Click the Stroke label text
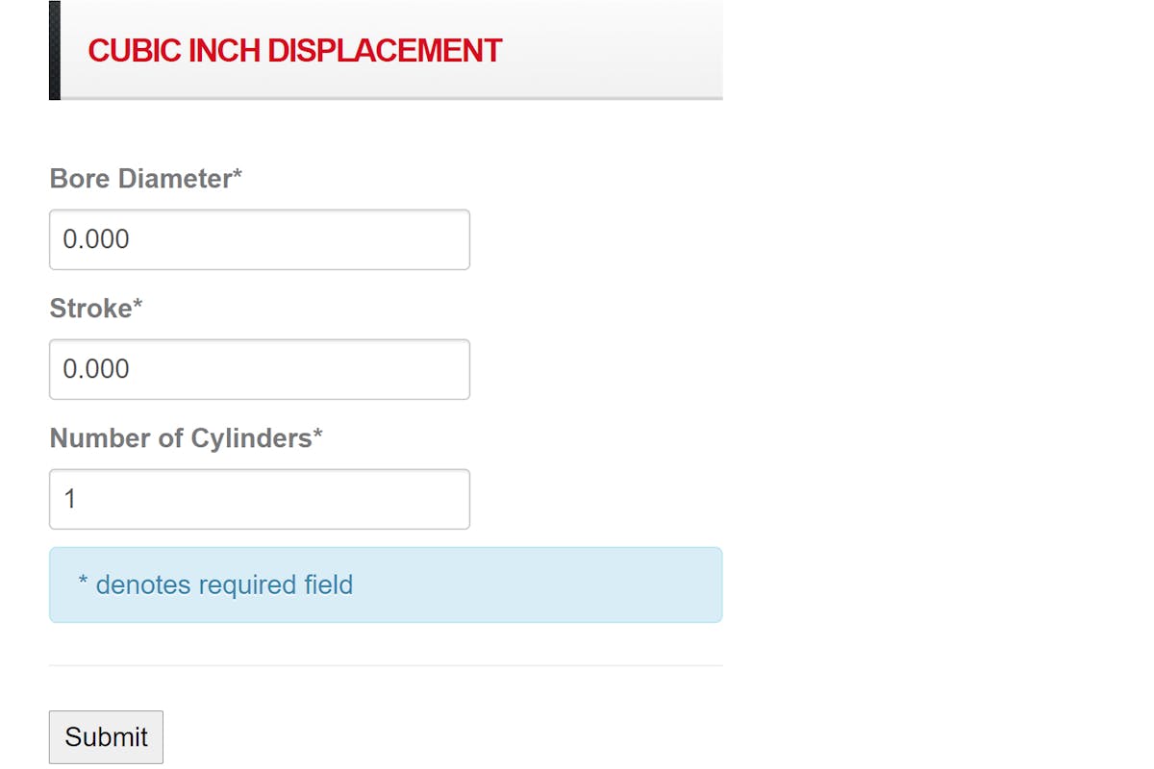Screen dimensions: 1154x769 click(x=90, y=309)
